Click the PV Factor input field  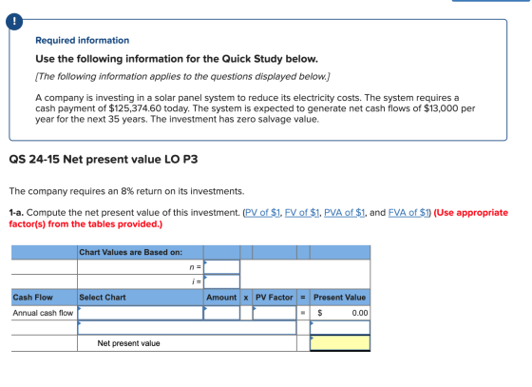click(275, 313)
